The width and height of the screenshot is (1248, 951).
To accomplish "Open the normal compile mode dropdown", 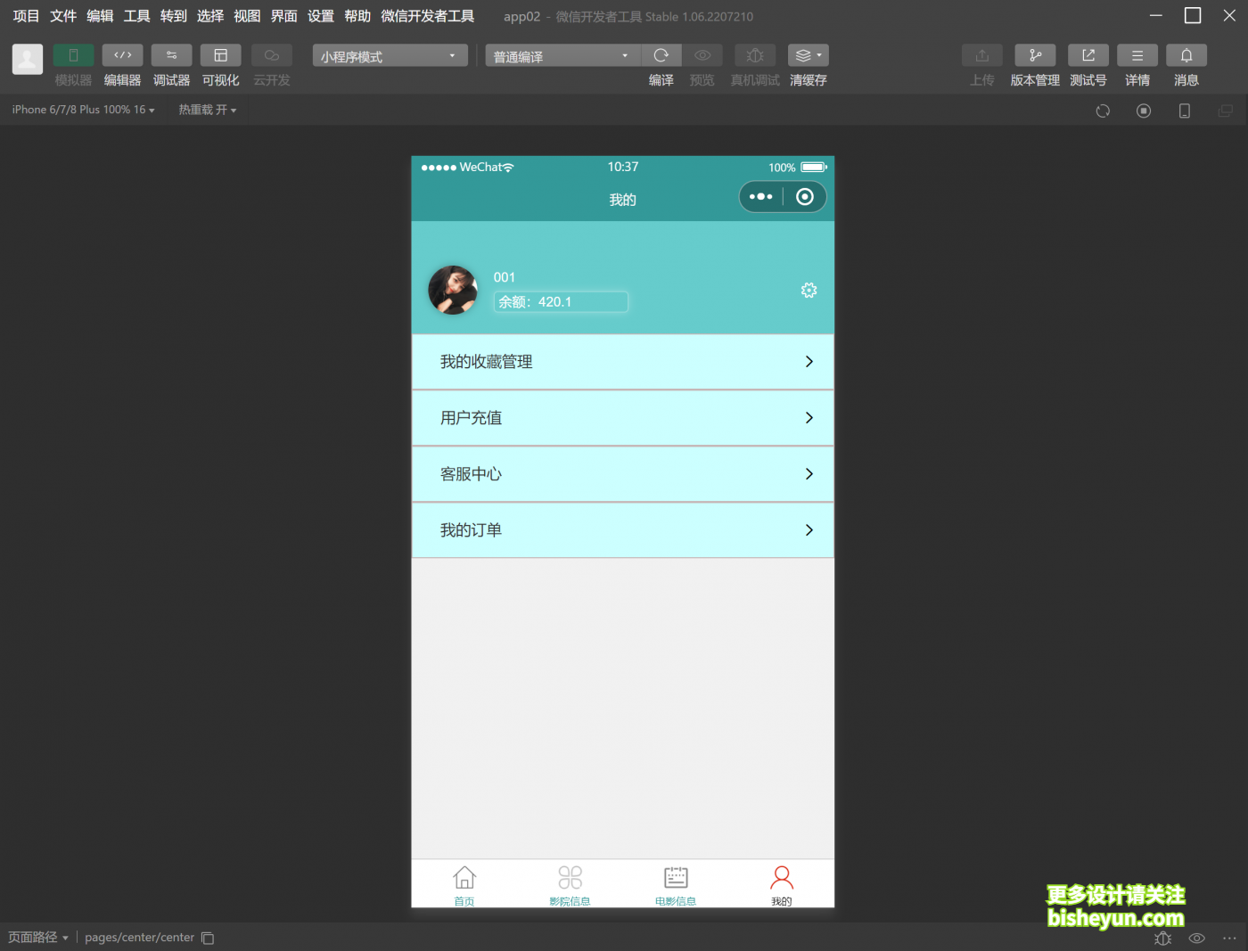I will tap(562, 56).
